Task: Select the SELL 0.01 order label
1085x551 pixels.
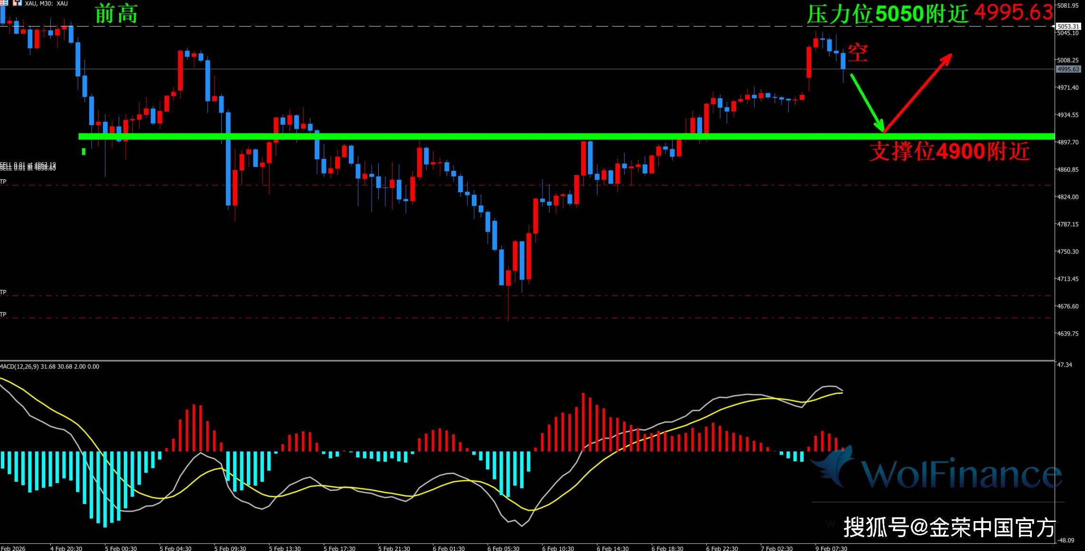Action: pos(28,167)
